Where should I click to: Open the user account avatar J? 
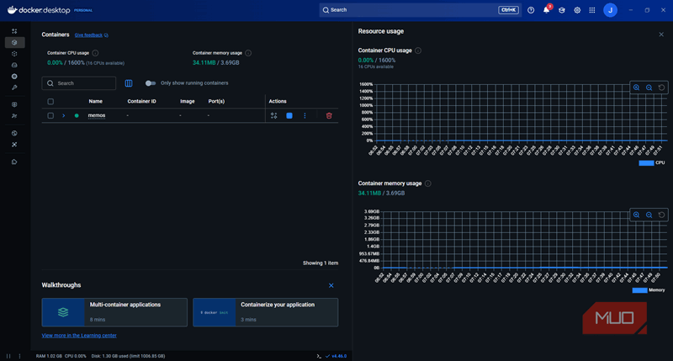click(610, 10)
